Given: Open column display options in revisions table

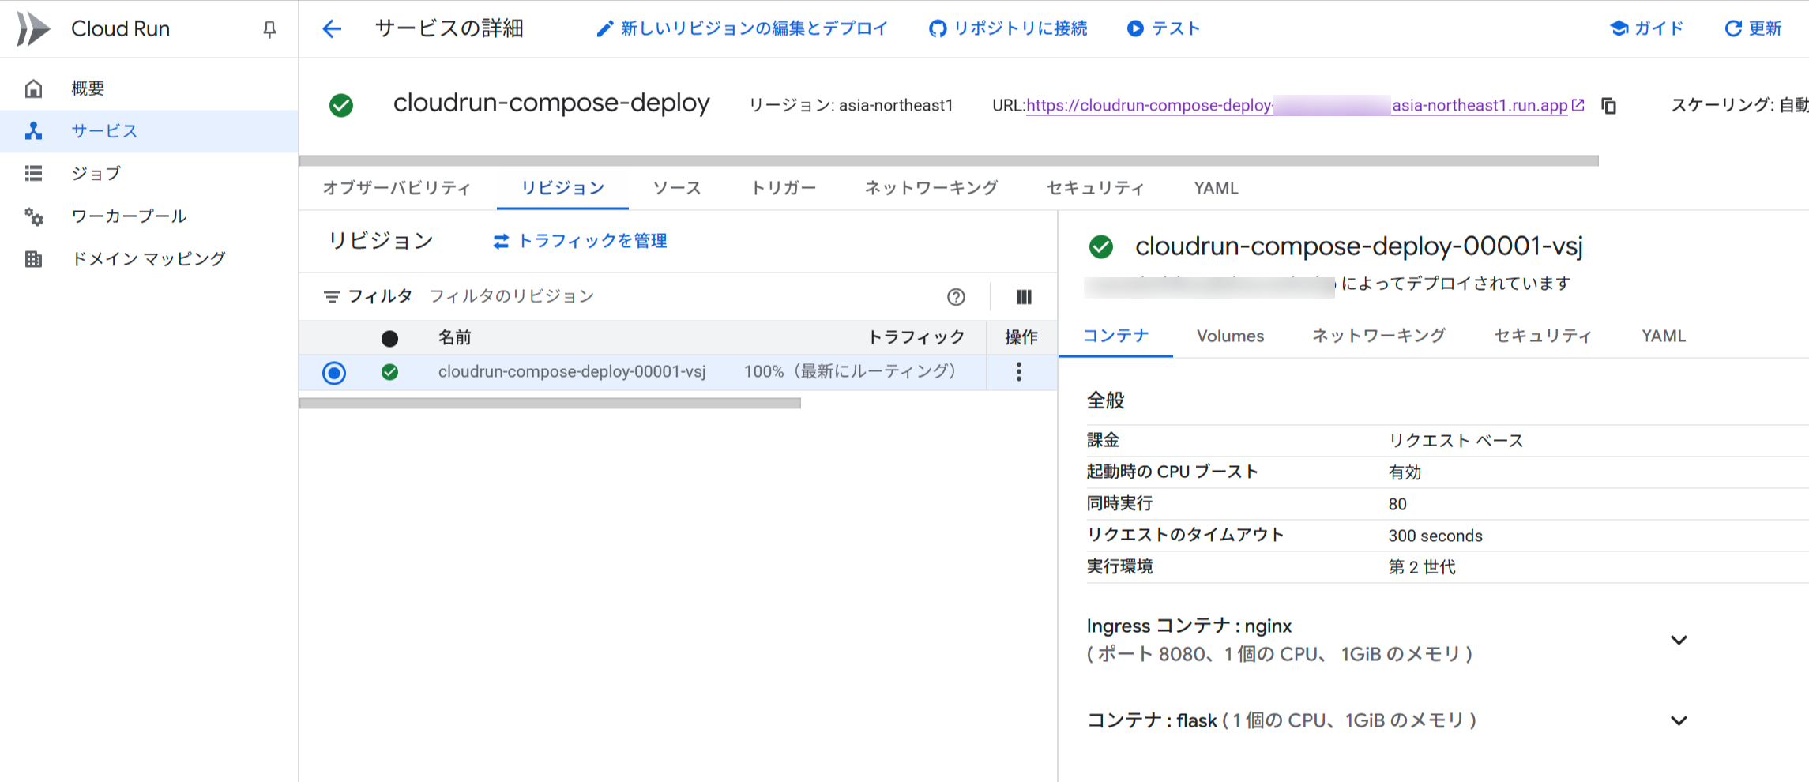Looking at the screenshot, I should [x=1023, y=296].
